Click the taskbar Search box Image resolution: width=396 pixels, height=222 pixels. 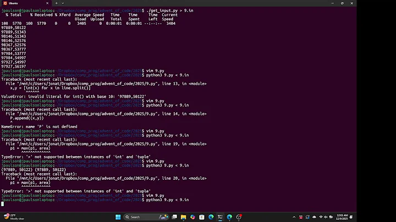(146, 217)
